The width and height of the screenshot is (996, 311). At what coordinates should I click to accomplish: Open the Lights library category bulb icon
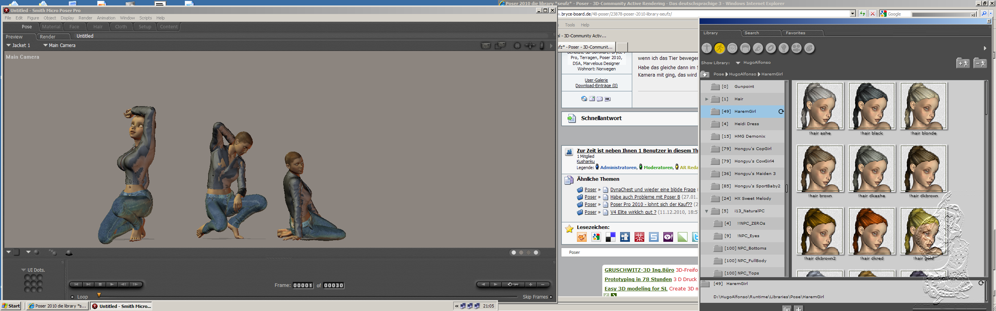point(784,48)
